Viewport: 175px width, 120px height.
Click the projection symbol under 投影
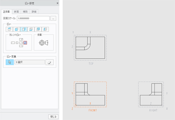(43, 43)
